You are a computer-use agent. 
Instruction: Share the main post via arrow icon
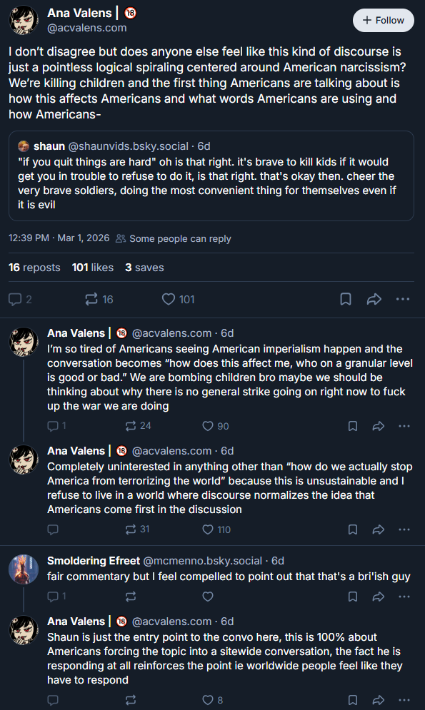point(374,299)
